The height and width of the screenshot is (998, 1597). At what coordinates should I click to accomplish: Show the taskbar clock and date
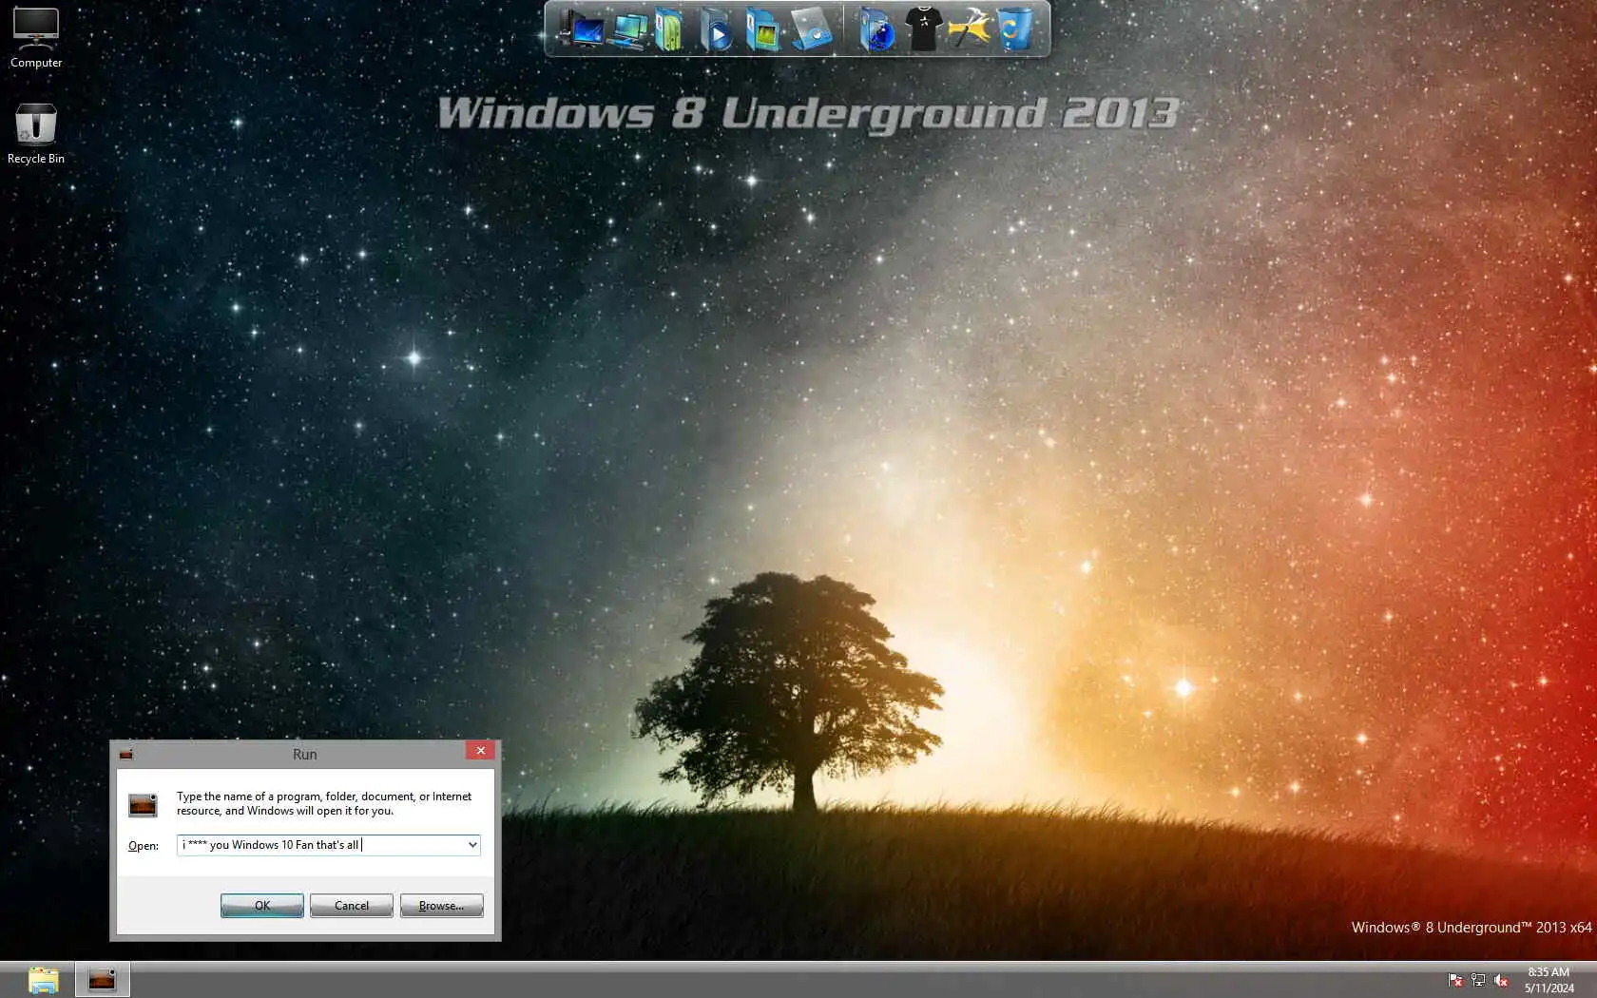(1549, 980)
